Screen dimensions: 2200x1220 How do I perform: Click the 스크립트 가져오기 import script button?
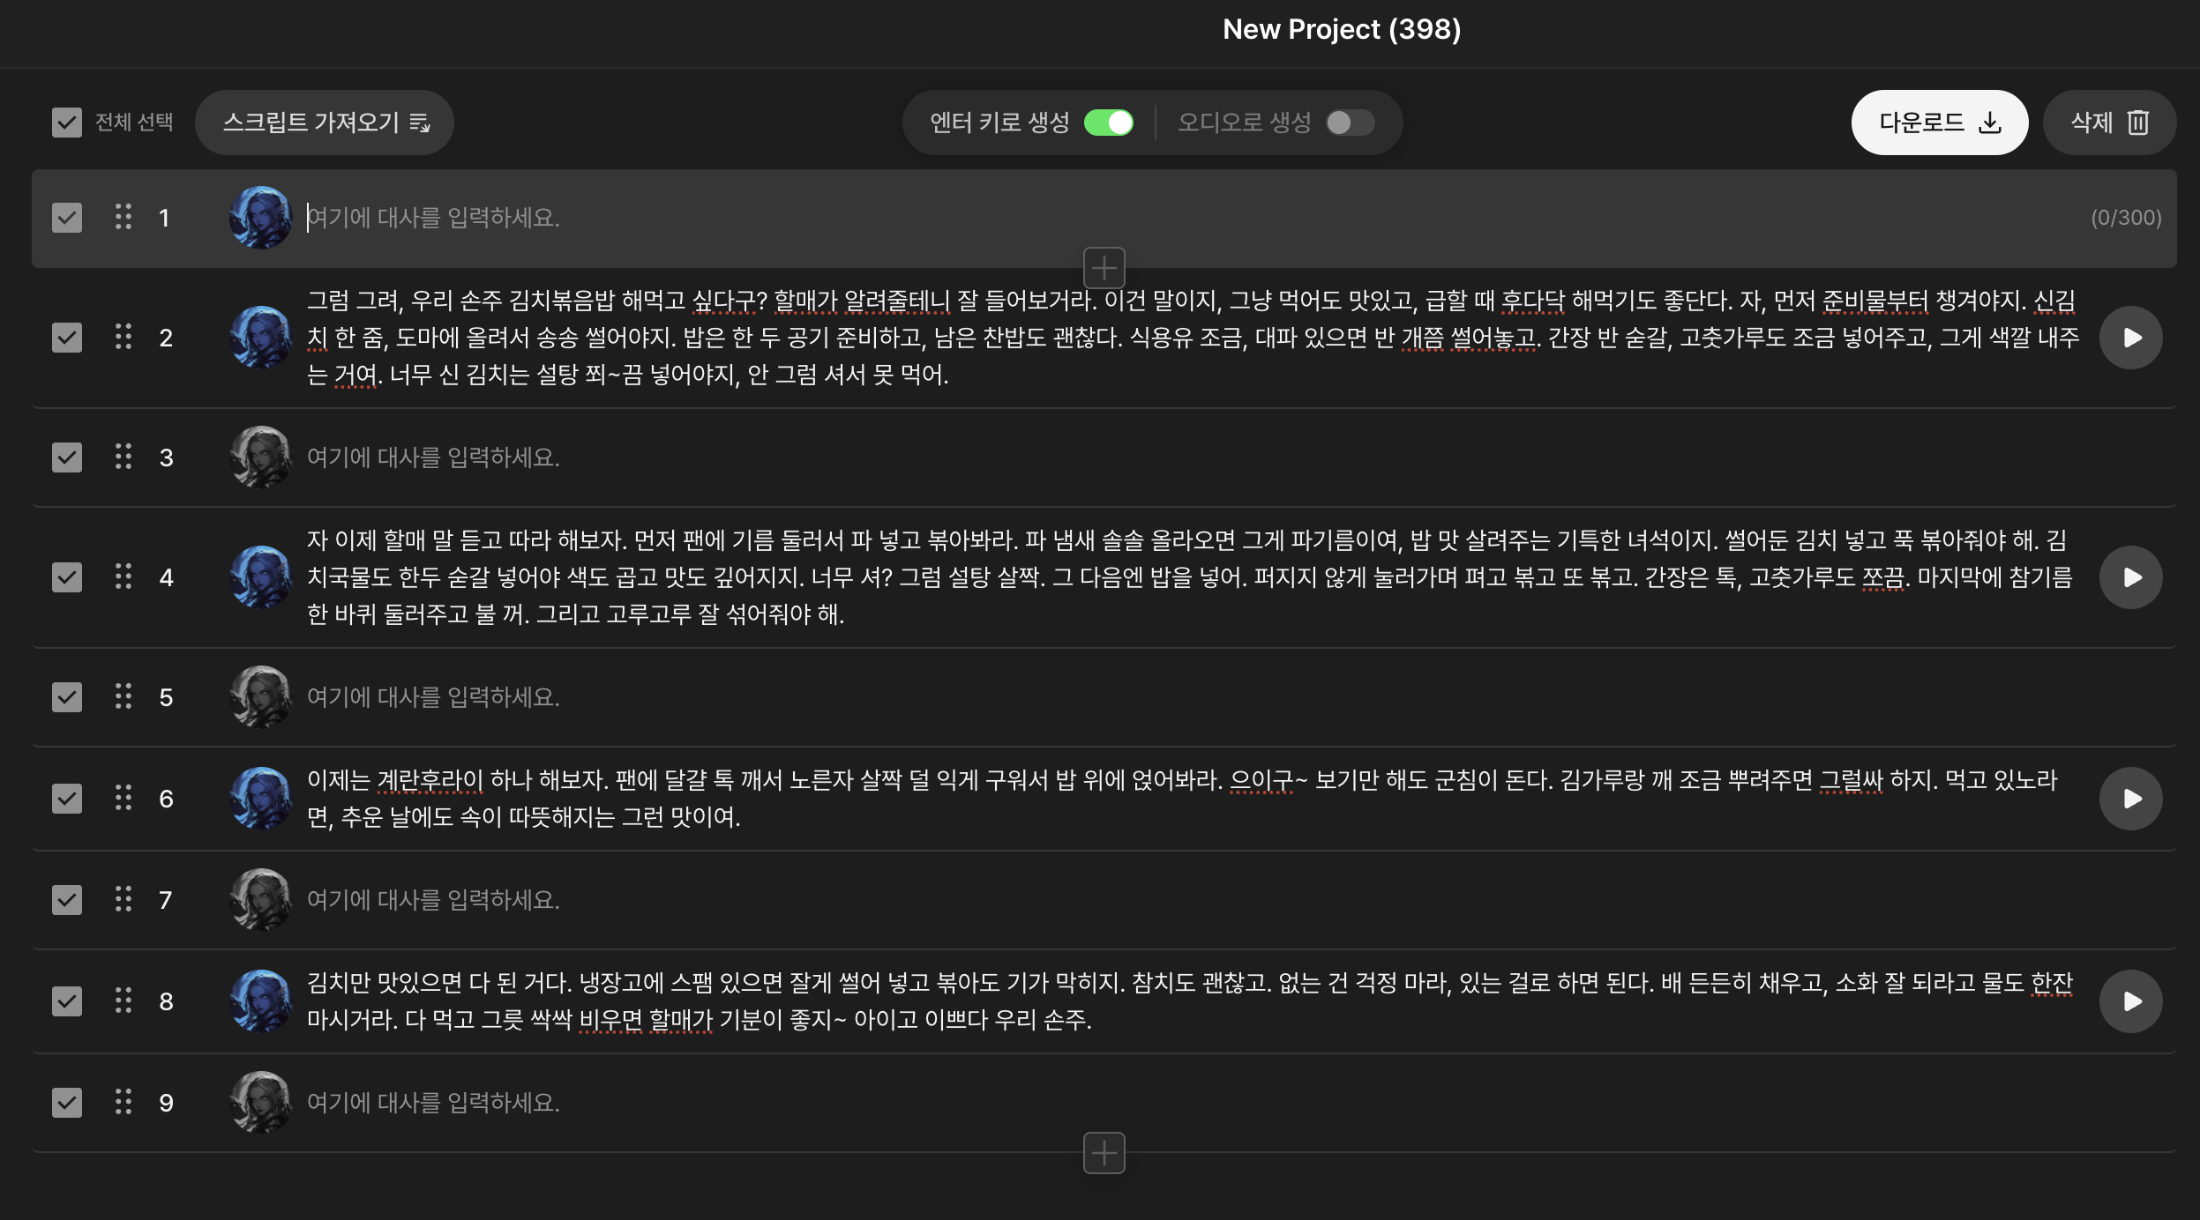(325, 123)
